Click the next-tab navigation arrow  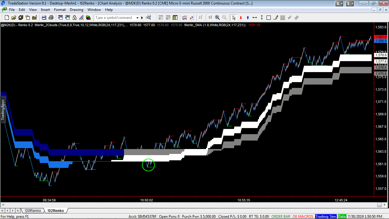tap(13, 210)
